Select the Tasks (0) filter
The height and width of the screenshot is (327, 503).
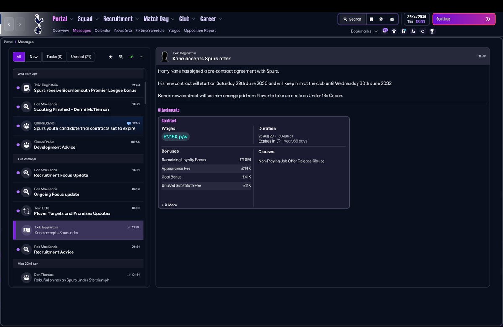[x=54, y=57]
